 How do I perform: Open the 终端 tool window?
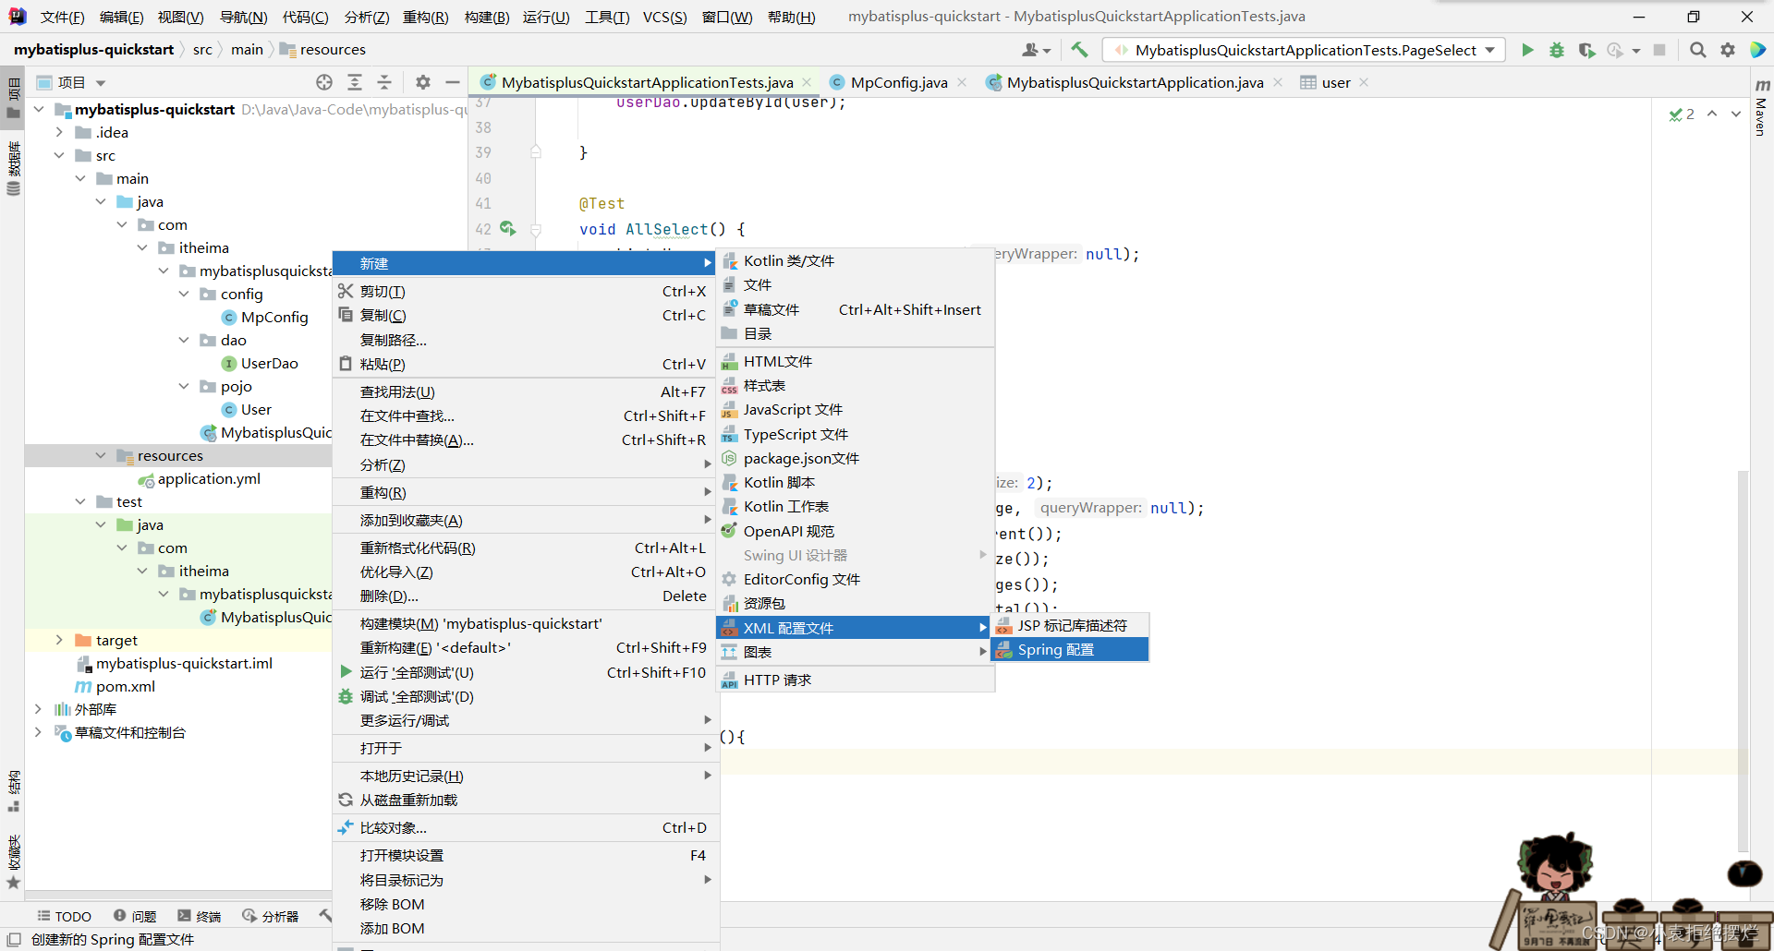[x=199, y=916]
